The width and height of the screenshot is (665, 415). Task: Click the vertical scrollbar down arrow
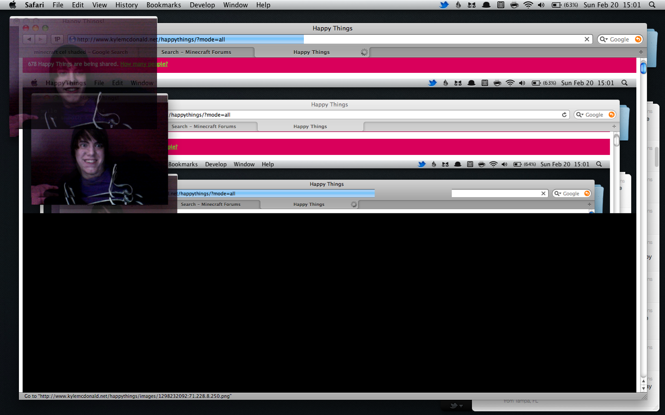pyautogui.click(x=643, y=388)
